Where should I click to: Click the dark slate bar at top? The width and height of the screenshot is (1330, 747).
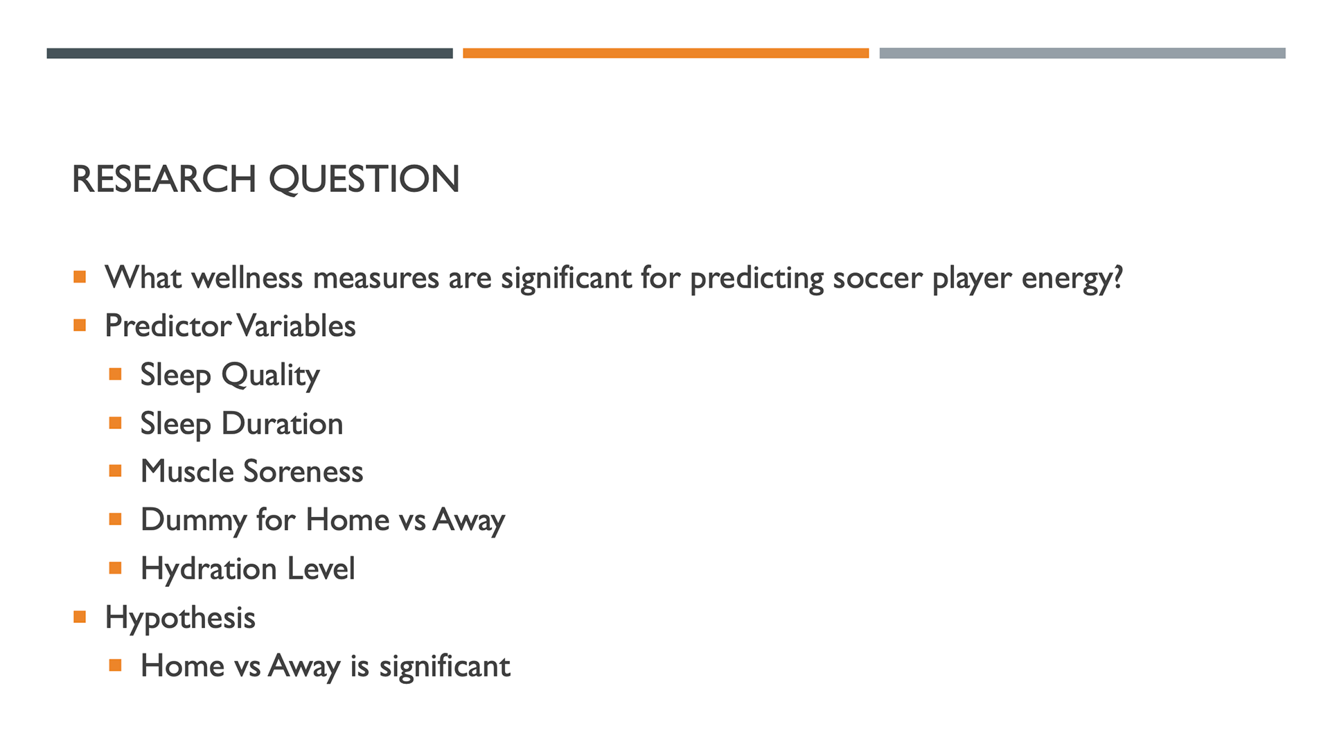pyautogui.click(x=249, y=53)
